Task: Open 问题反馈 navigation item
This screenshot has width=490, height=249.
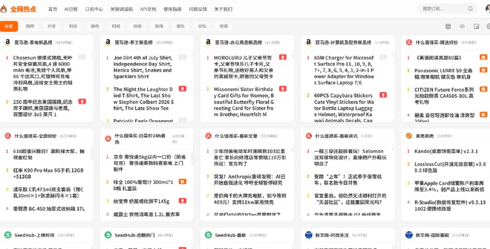Action: (x=198, y=9)
